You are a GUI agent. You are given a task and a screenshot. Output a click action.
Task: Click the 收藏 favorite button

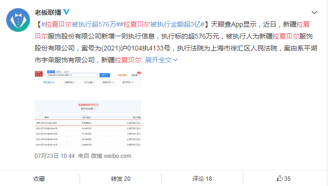(39, 179)
